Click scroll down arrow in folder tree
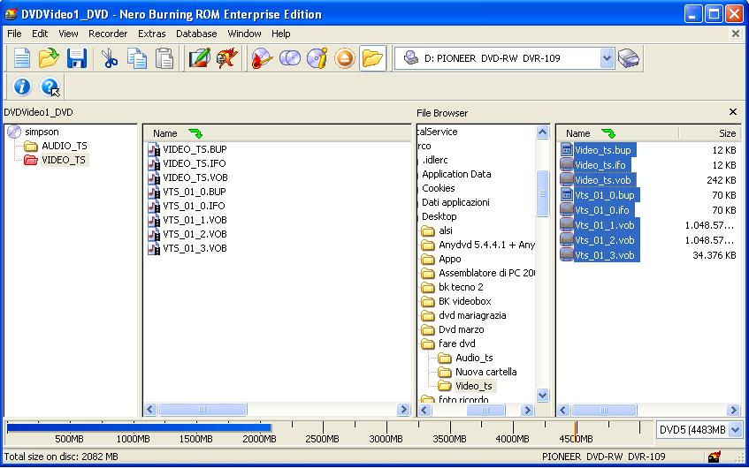749x468 pixels. [543, 395]
